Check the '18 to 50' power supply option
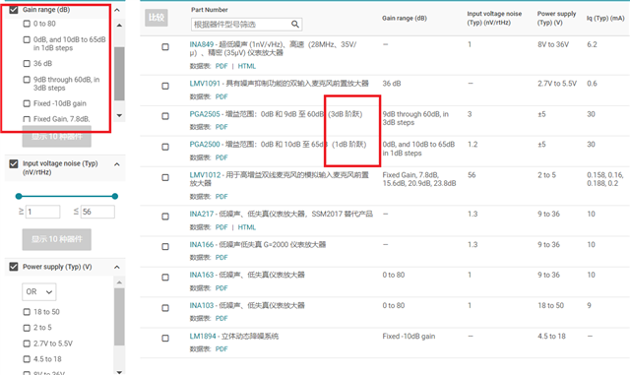Viewport: 630px width, 375px height. click(27, 312)
